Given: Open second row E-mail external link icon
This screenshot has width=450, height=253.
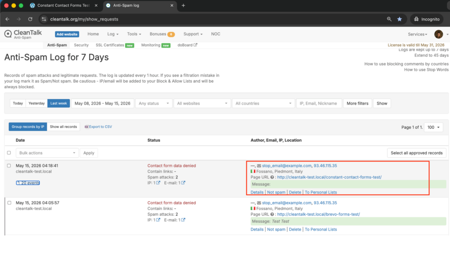Looking at the screenshot, I should coord(183,220).
